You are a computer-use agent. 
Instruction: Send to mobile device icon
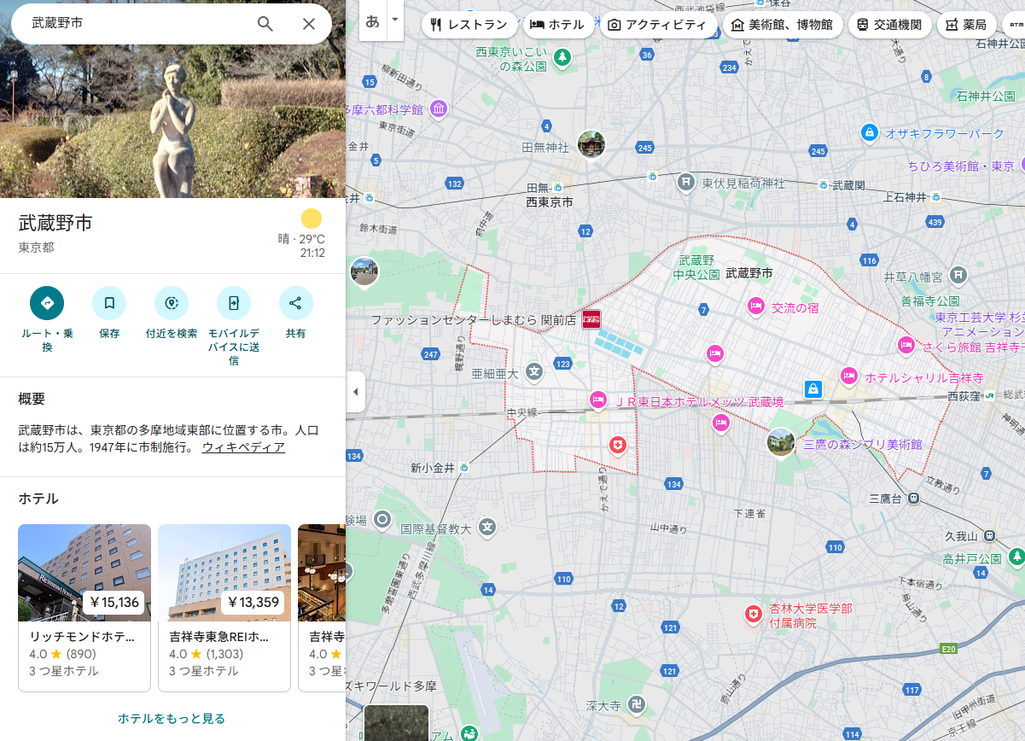point(233,303)
